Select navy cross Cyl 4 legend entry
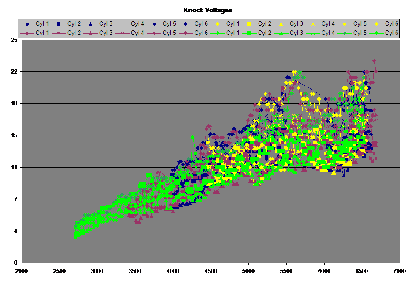The image size is (416, 285). pyautogui.click(x=130, y=24)
